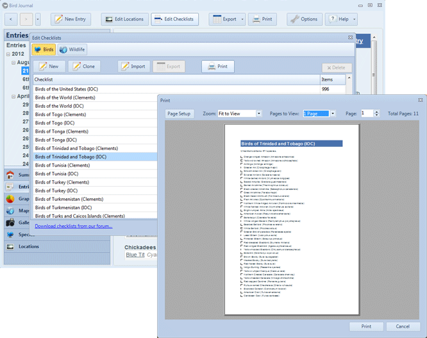Select Birds of Turkmenistan (Clements)

point(96,199)
